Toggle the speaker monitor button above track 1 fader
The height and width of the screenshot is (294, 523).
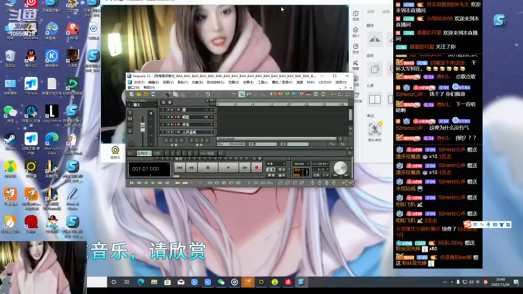point(151,113)
